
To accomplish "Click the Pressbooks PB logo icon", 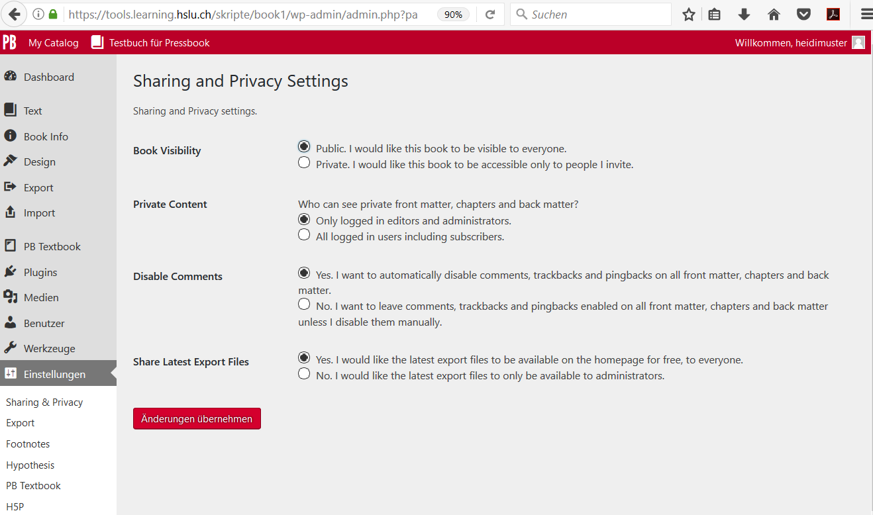I will [9, 42].
